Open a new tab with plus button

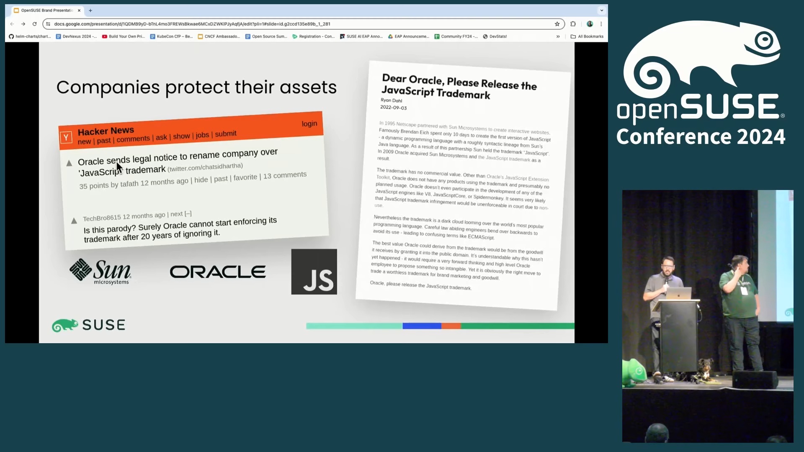point(90,10)
